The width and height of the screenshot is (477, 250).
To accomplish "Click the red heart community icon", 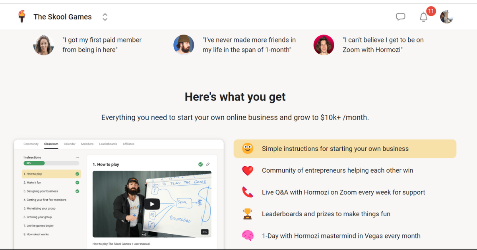I will click(248, 171).
